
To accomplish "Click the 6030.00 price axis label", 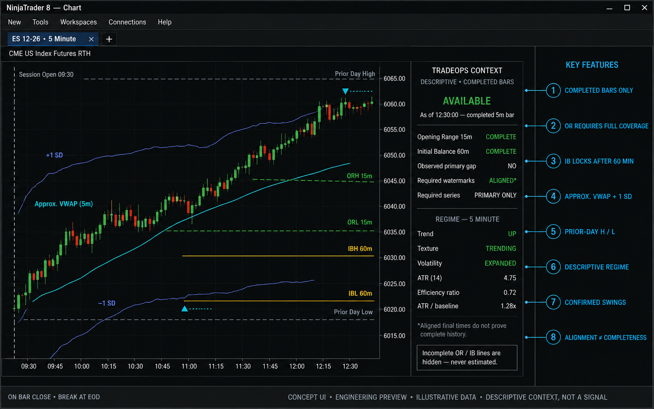I will pos(394,258).
